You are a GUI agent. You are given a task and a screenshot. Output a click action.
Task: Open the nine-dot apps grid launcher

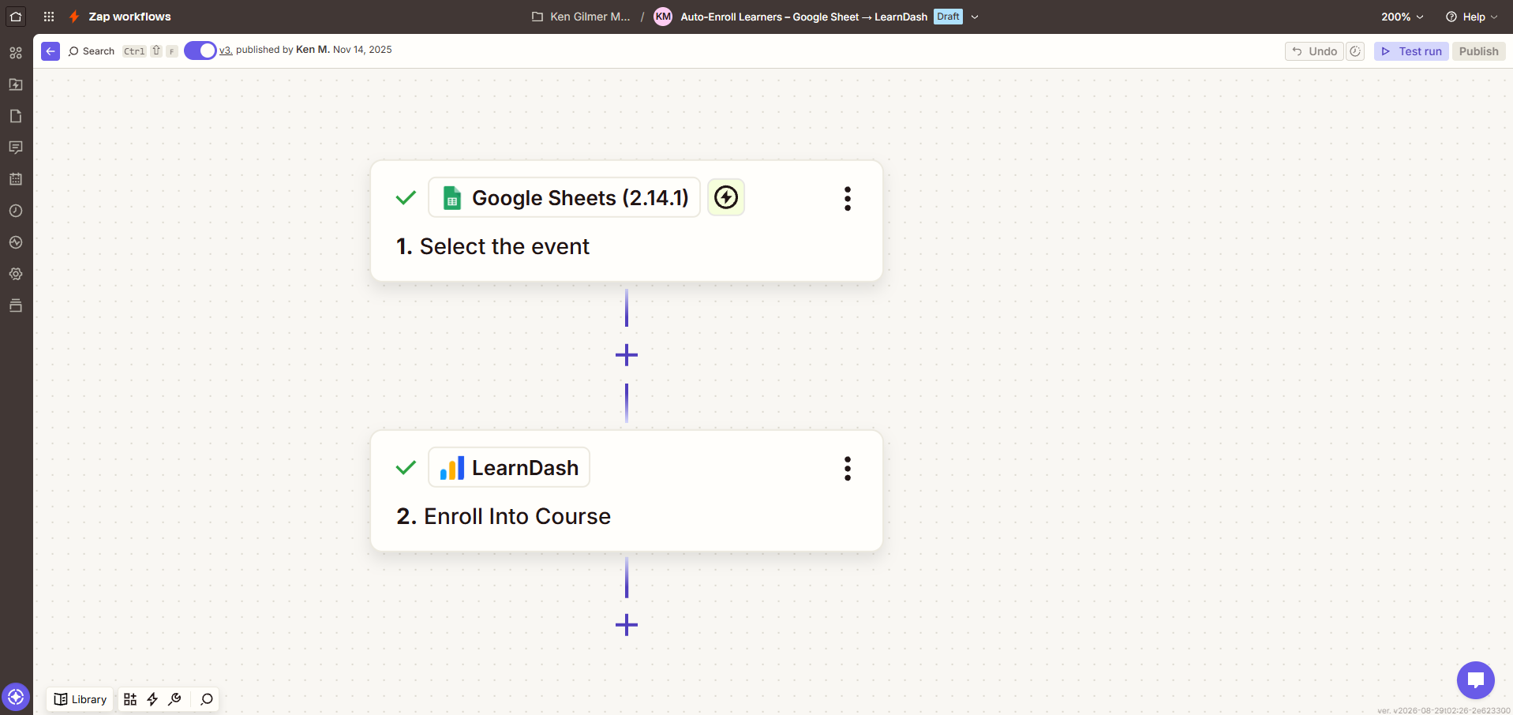(49, 17)
